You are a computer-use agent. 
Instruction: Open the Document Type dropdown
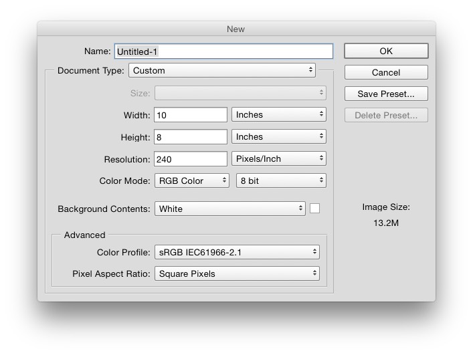(x=222, y=70)
